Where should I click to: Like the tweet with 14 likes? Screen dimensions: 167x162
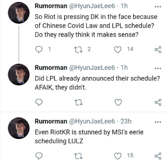[118, 49]
